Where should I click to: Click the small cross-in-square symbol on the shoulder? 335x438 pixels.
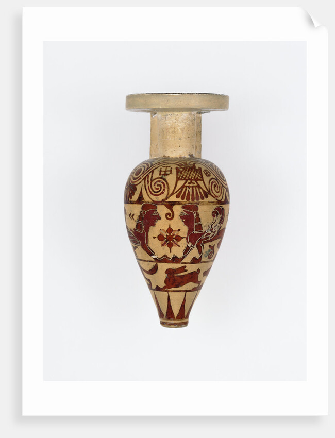coord(165,171)
